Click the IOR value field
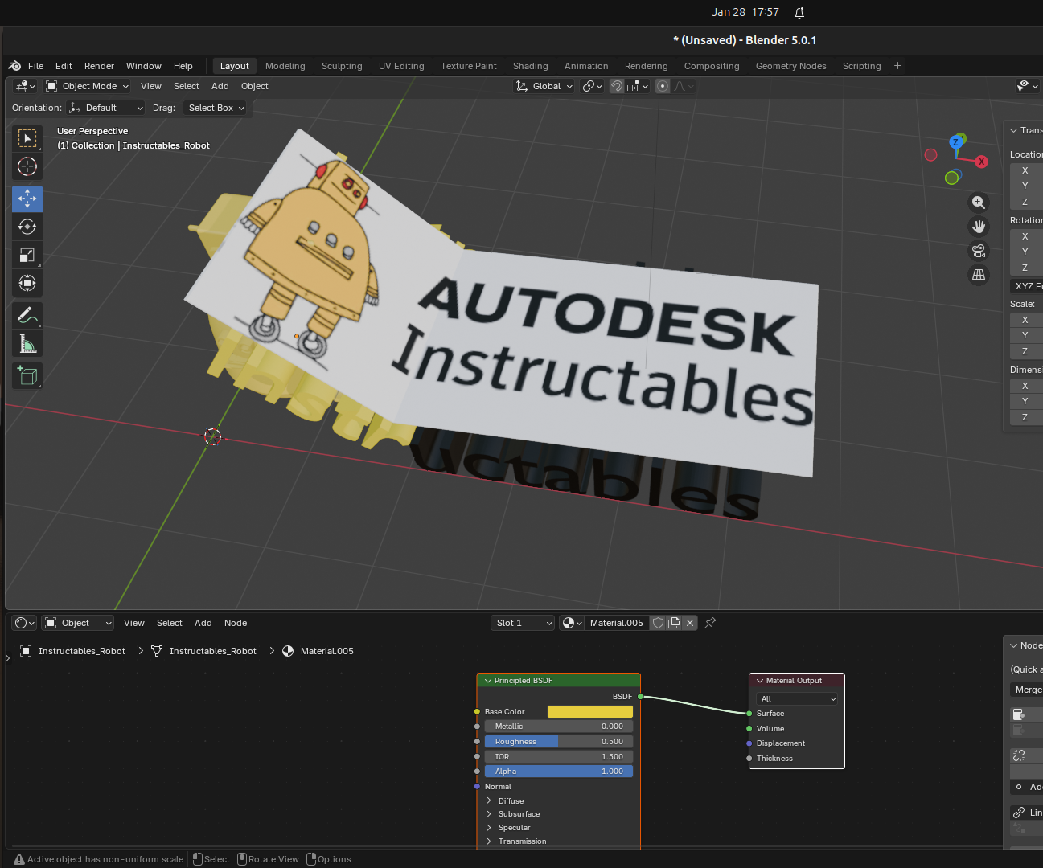Viewport: 1043px width, 868px height. (x=559, y=757)
